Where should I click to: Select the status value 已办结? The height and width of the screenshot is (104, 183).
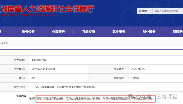(135, 78)
